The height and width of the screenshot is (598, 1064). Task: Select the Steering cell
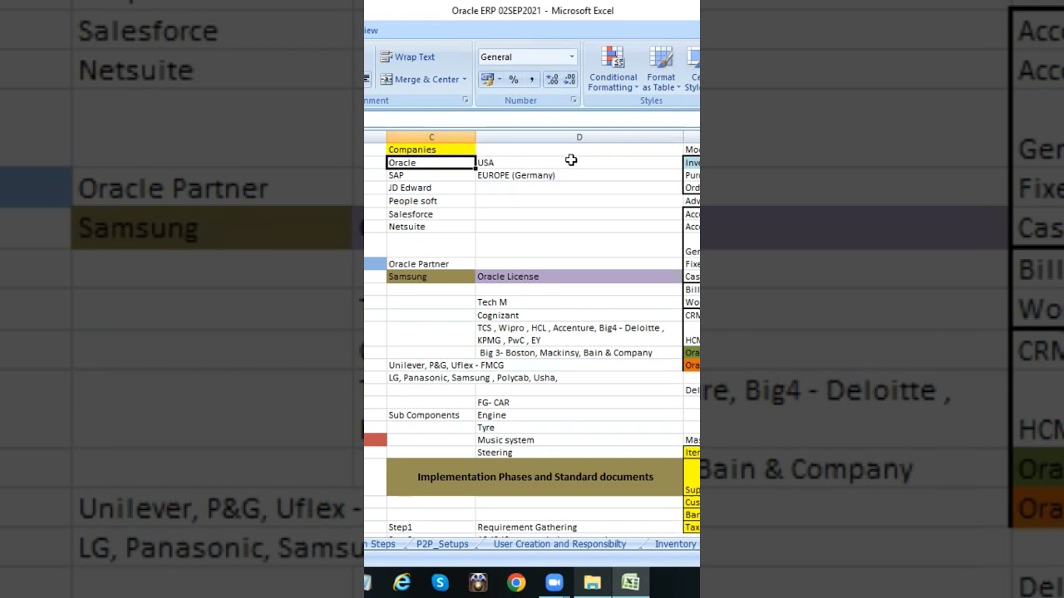pos(579,453)
